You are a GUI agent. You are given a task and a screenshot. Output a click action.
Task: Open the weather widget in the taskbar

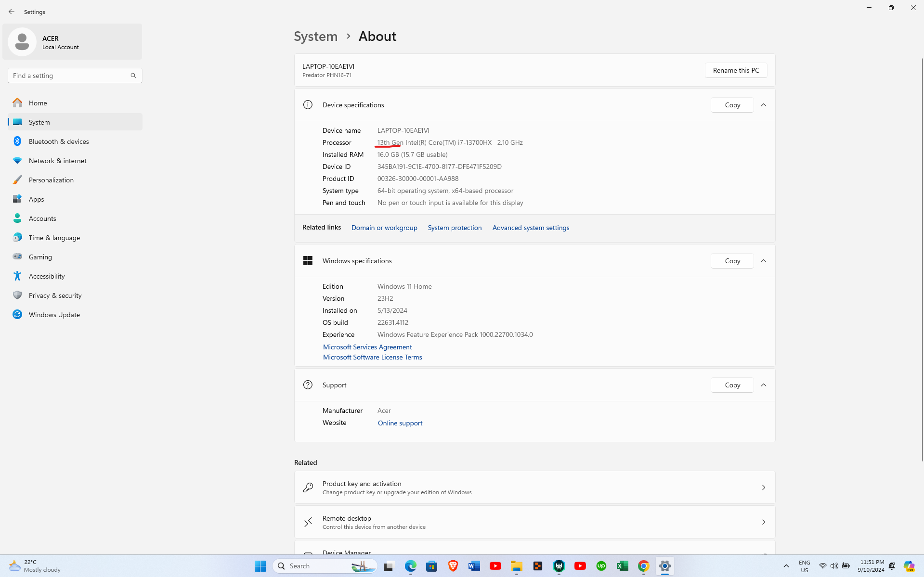(x=35, y=566)
